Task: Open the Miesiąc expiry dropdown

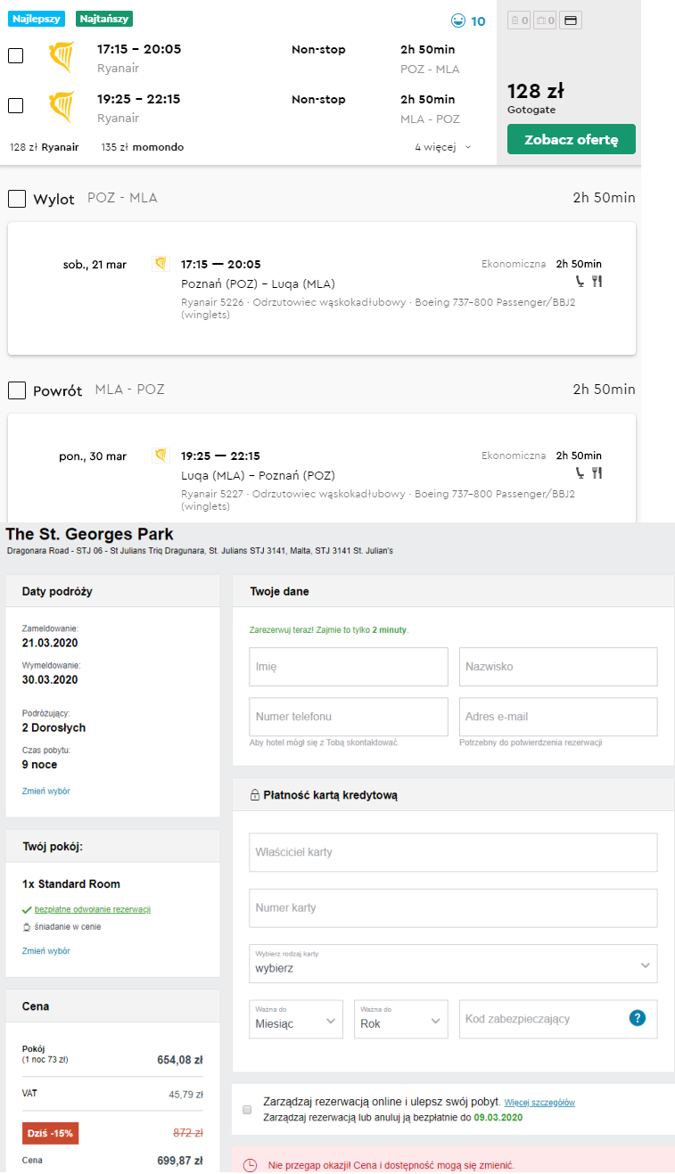Action: click(x=296, y=1019)
